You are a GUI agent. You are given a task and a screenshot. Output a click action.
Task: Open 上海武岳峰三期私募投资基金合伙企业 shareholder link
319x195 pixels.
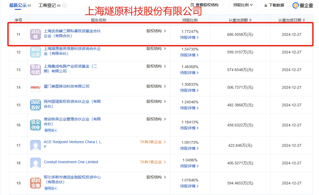tap(72, 34)
